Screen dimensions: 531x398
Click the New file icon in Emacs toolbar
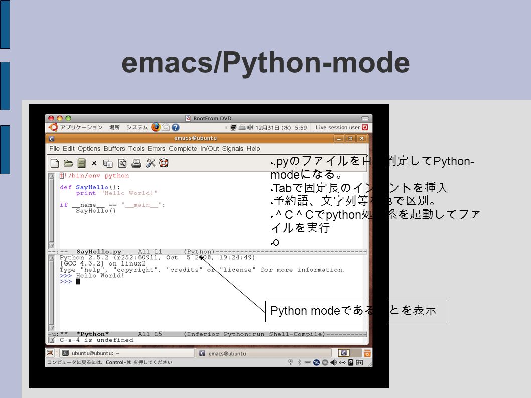pyautogui.click(x=55, y=163)
